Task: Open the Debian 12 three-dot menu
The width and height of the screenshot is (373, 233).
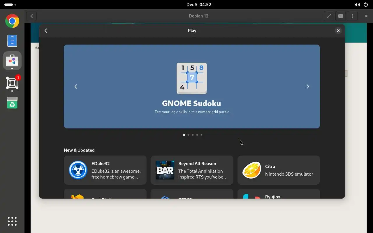Action: click(352, 16)
